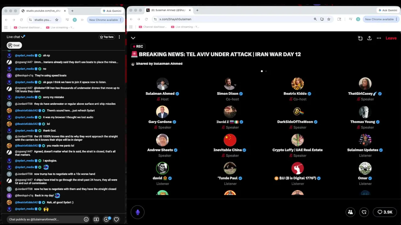Image resolution: width=401 pixels, height=225 pixels.
Task: Click the Space share upload icon
Action: coord(369,38)
